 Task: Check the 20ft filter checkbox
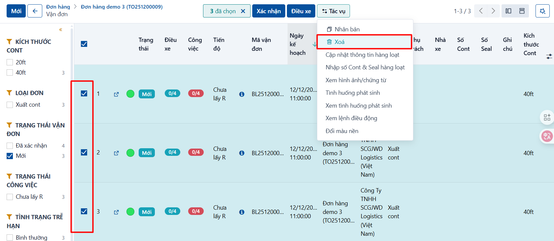click(10, 62)
